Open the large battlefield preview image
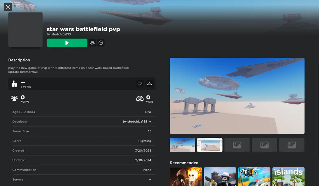The height and width of the screenshot is (186, 319). (x=237, y=96)
